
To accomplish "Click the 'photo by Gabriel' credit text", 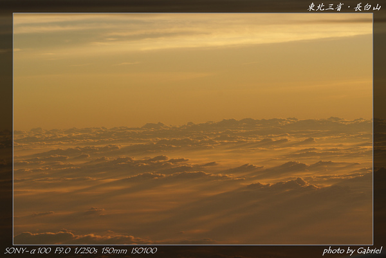I will tap(353, 251).
